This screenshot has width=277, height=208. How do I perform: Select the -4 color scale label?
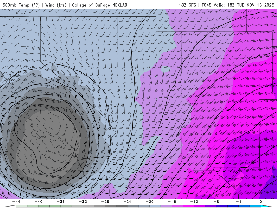click(239, 202)
